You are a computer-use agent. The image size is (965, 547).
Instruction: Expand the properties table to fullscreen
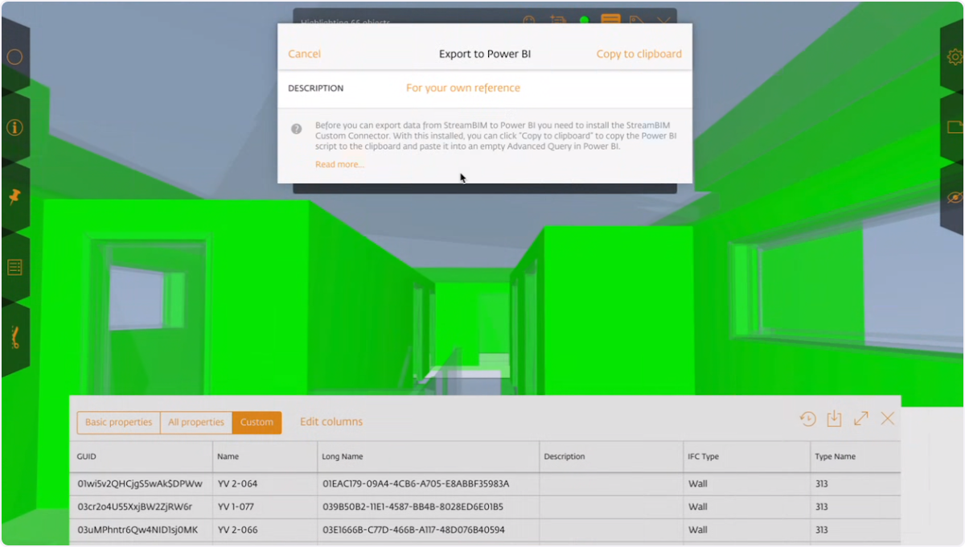(x=861, y=418)
